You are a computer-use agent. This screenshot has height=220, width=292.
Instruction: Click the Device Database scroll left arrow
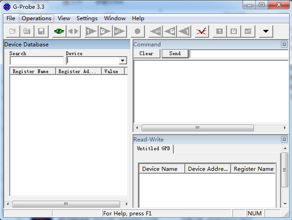coord(7,204)
